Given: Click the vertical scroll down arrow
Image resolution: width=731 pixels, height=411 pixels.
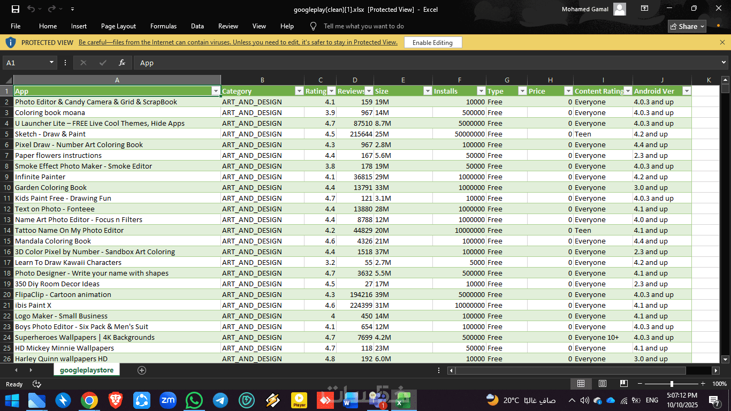Looking at the screenshot, I should (725, 359).
